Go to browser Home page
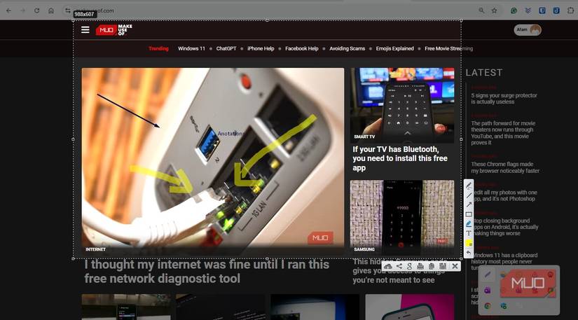The width and height of the screenshot is (578, 320). tap(51, 11)
